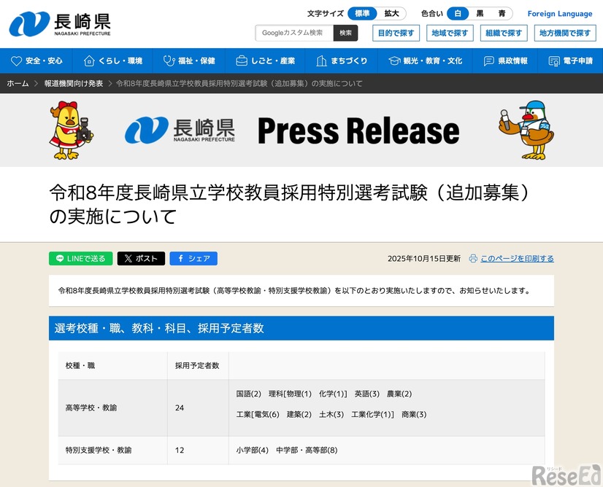This screenshot has width=603, height=487.
Task: Expand the 地域で探す menu
Action: (x=450, y=33)
